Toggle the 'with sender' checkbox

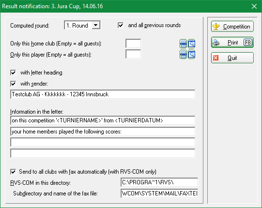(x=13, y=84)
